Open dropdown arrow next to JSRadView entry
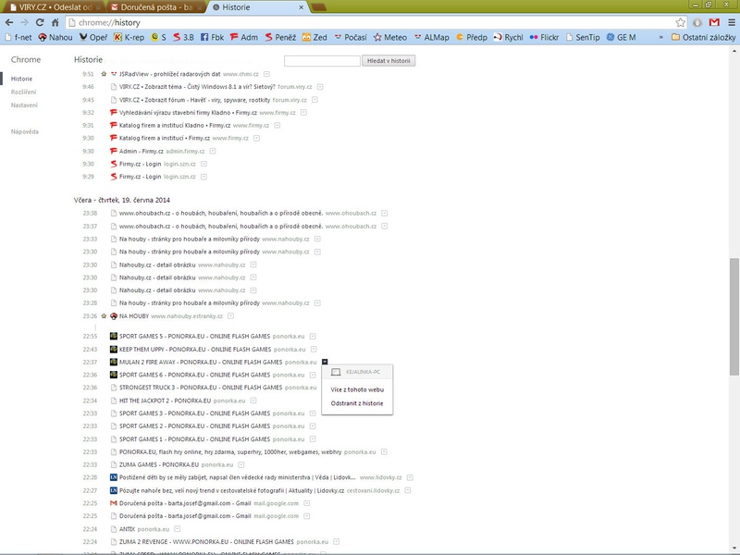 (266, 73)
